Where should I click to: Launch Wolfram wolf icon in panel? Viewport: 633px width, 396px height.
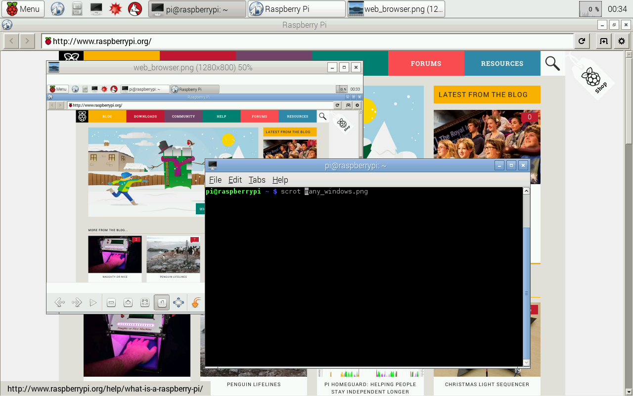click(135, 9)
